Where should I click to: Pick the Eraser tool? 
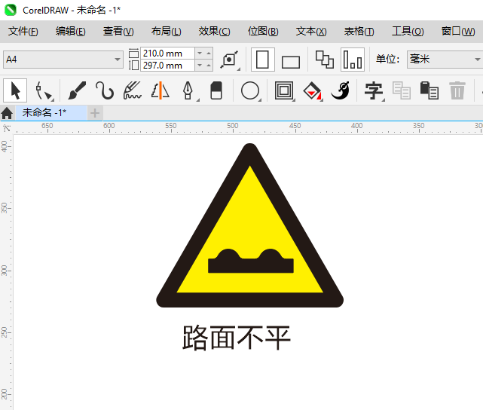click(216, 90)
